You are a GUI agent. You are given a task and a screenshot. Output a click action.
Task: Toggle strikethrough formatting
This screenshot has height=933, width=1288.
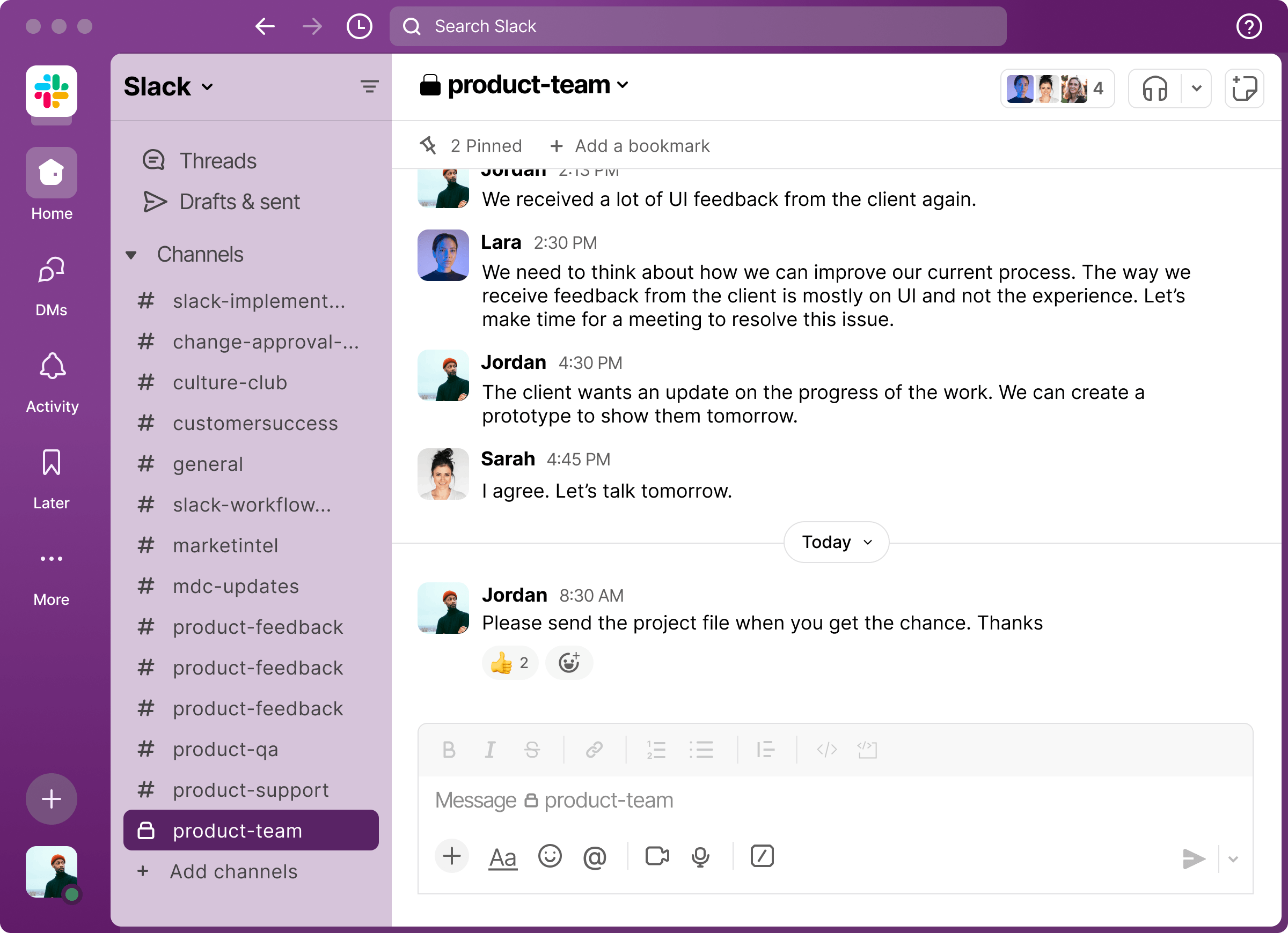(x=531, y=750)
